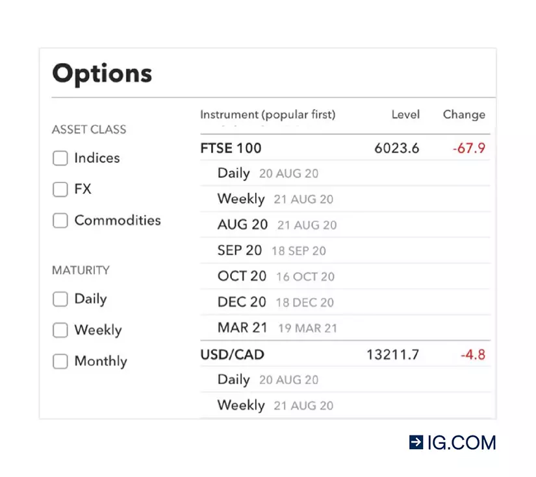Open USD/CAD Weekly 21 AUG 20 option
Screen dimensions: 536x477
pyautogui.click(x=275, y=406)
